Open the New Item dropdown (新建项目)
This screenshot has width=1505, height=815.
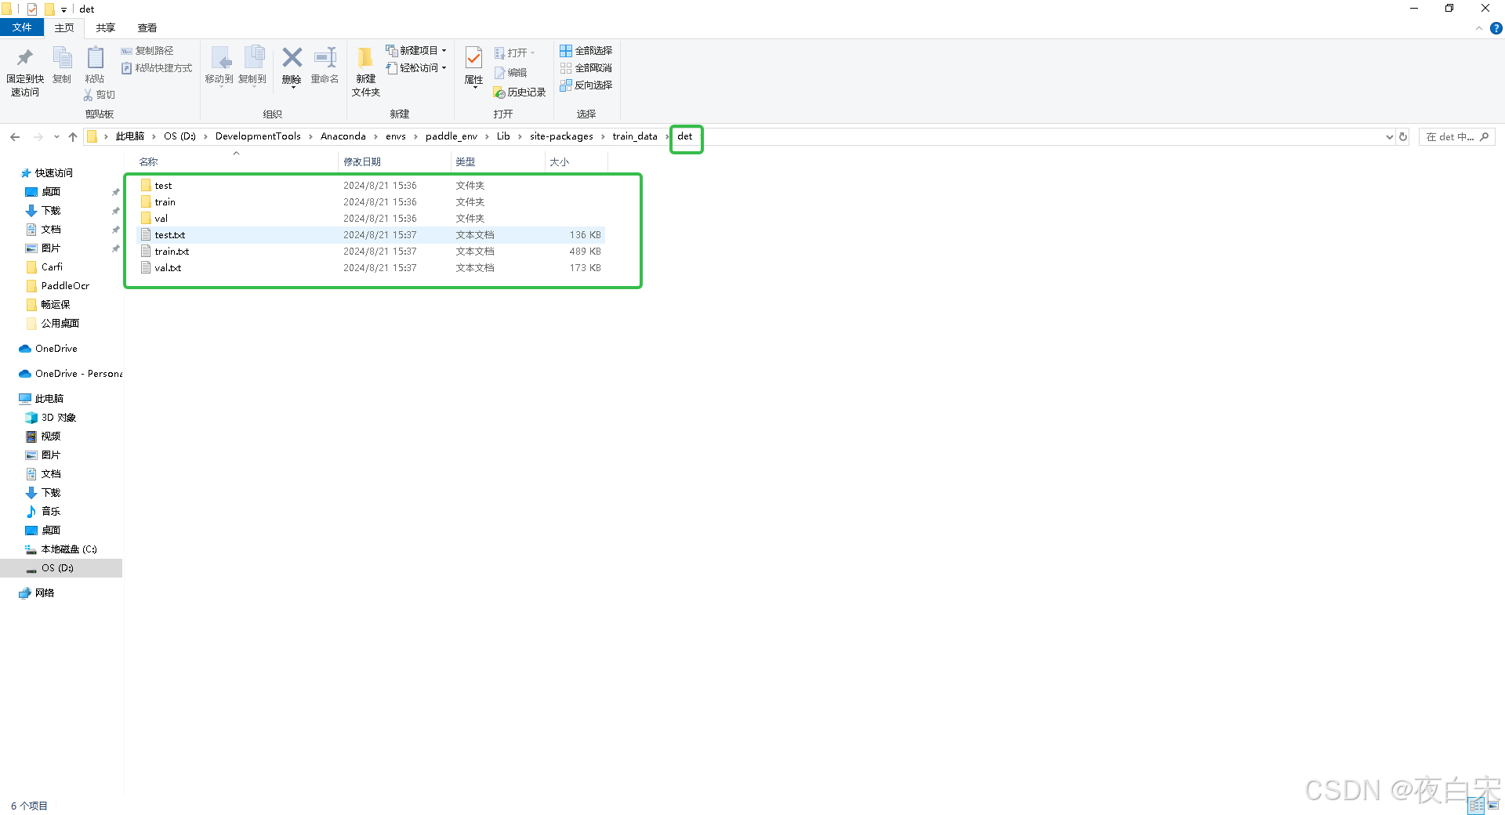point(416,51)
